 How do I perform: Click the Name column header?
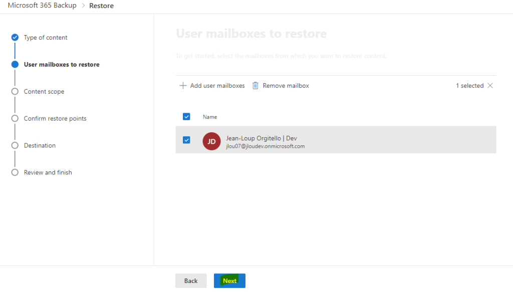coord(210,117)
